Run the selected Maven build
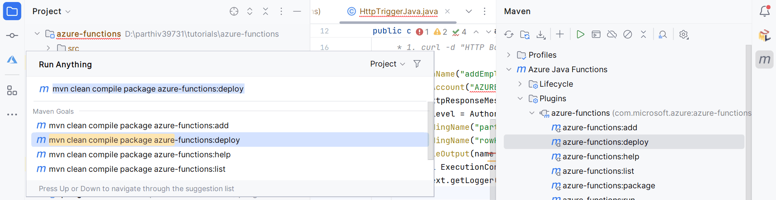 pos(580,35)
